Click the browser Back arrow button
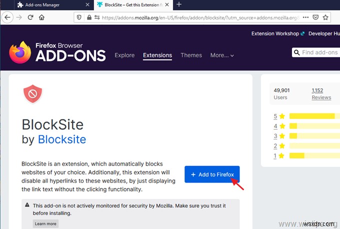 point(7,16)
